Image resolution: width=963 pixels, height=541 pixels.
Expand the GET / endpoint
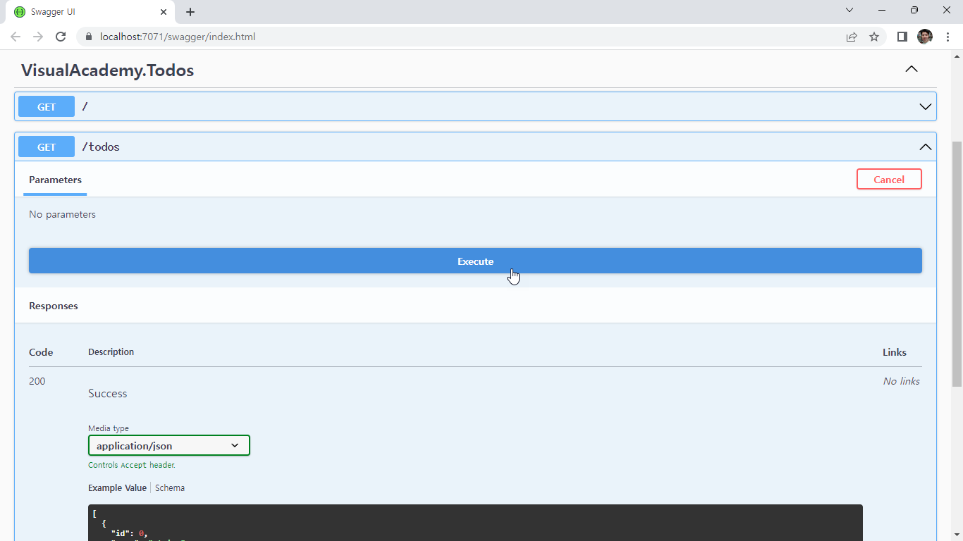[925, 106]
